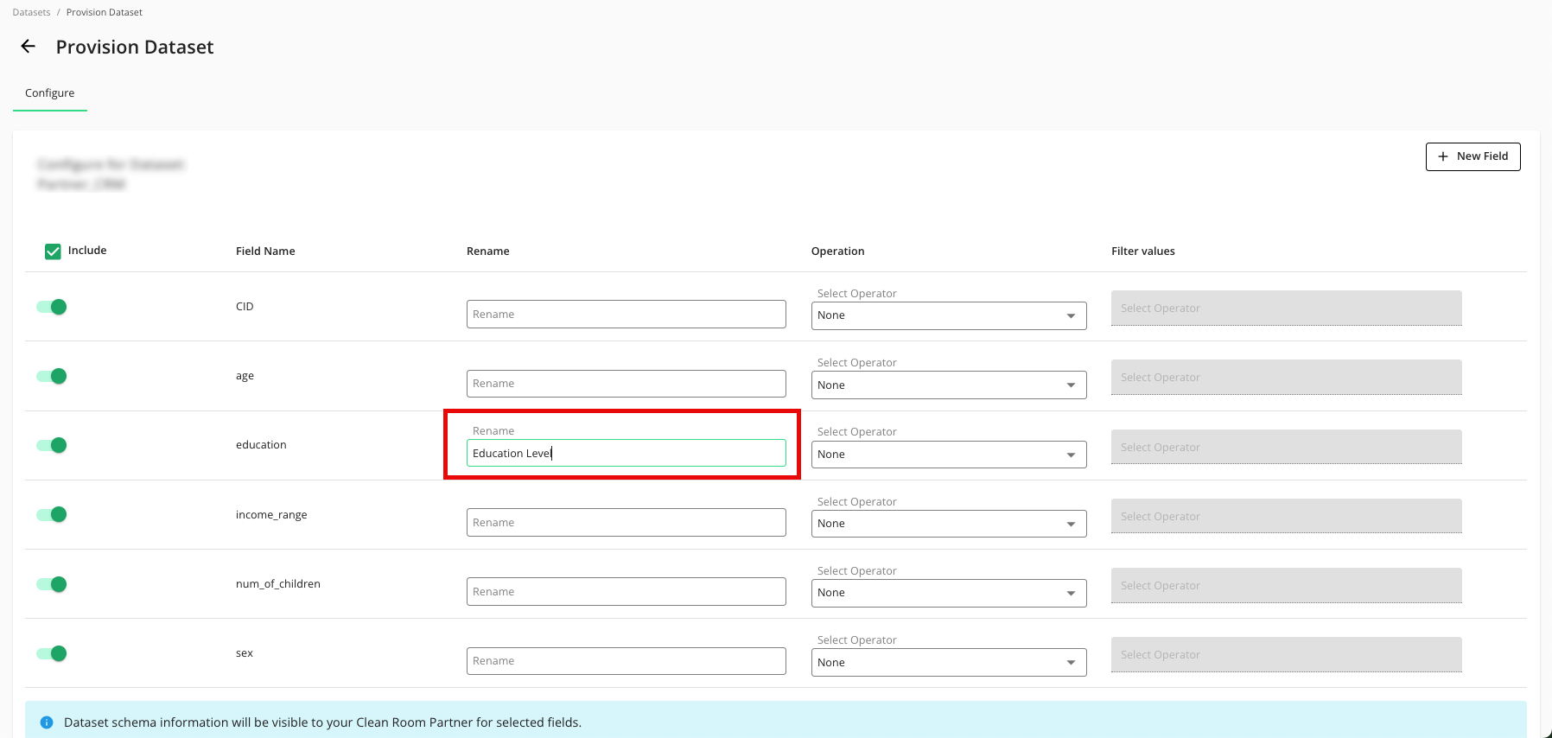Expand the age operator dropdown
The width and height of the screenshot is (1552, 738).
pos(948,385)
